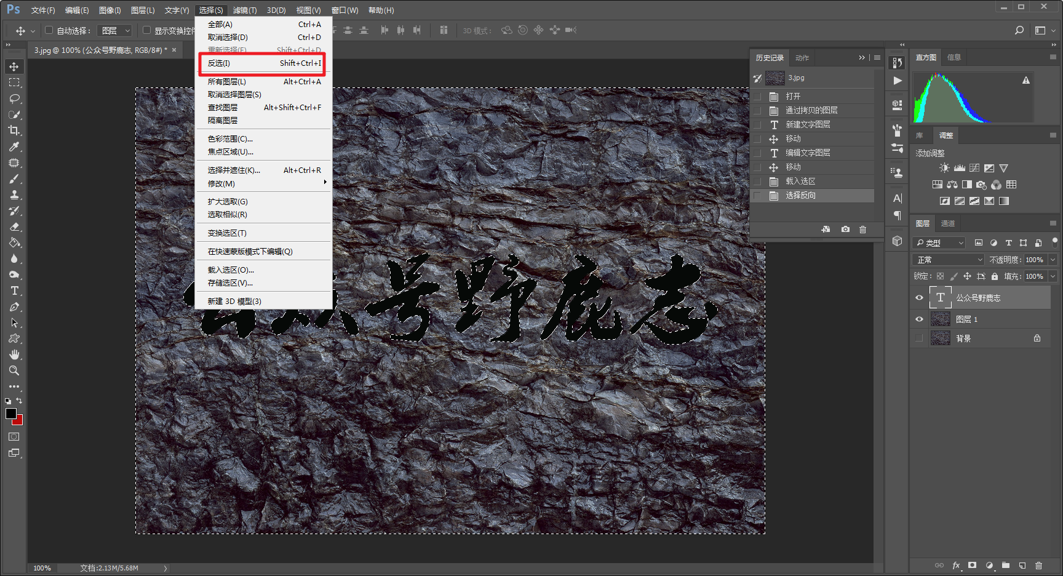Hide 图层 1 layer visibility
1063x576 pixels.
[x=919, y=319]
